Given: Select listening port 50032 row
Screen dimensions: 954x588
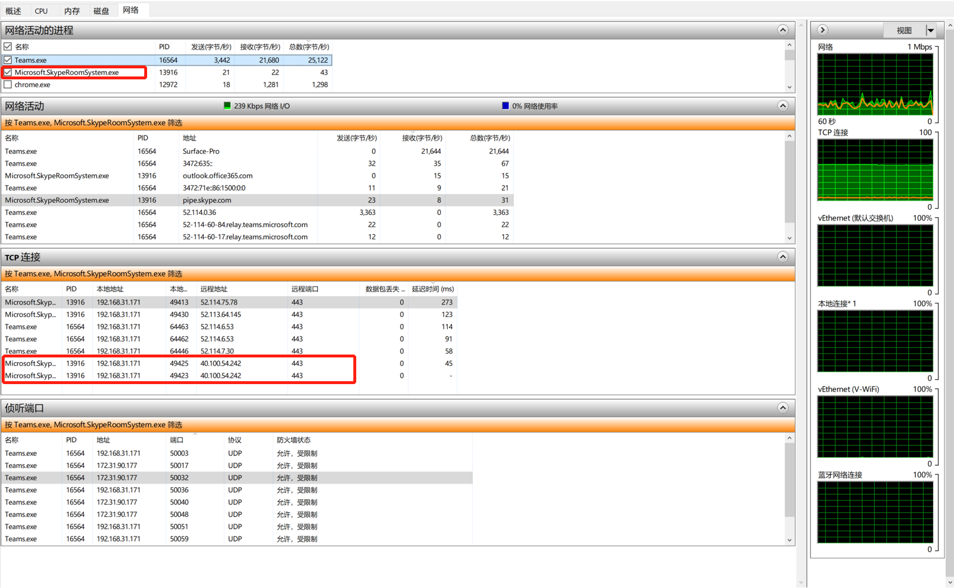Looking at the screenshot, I should pyautogui.click(x=237, y=477).
